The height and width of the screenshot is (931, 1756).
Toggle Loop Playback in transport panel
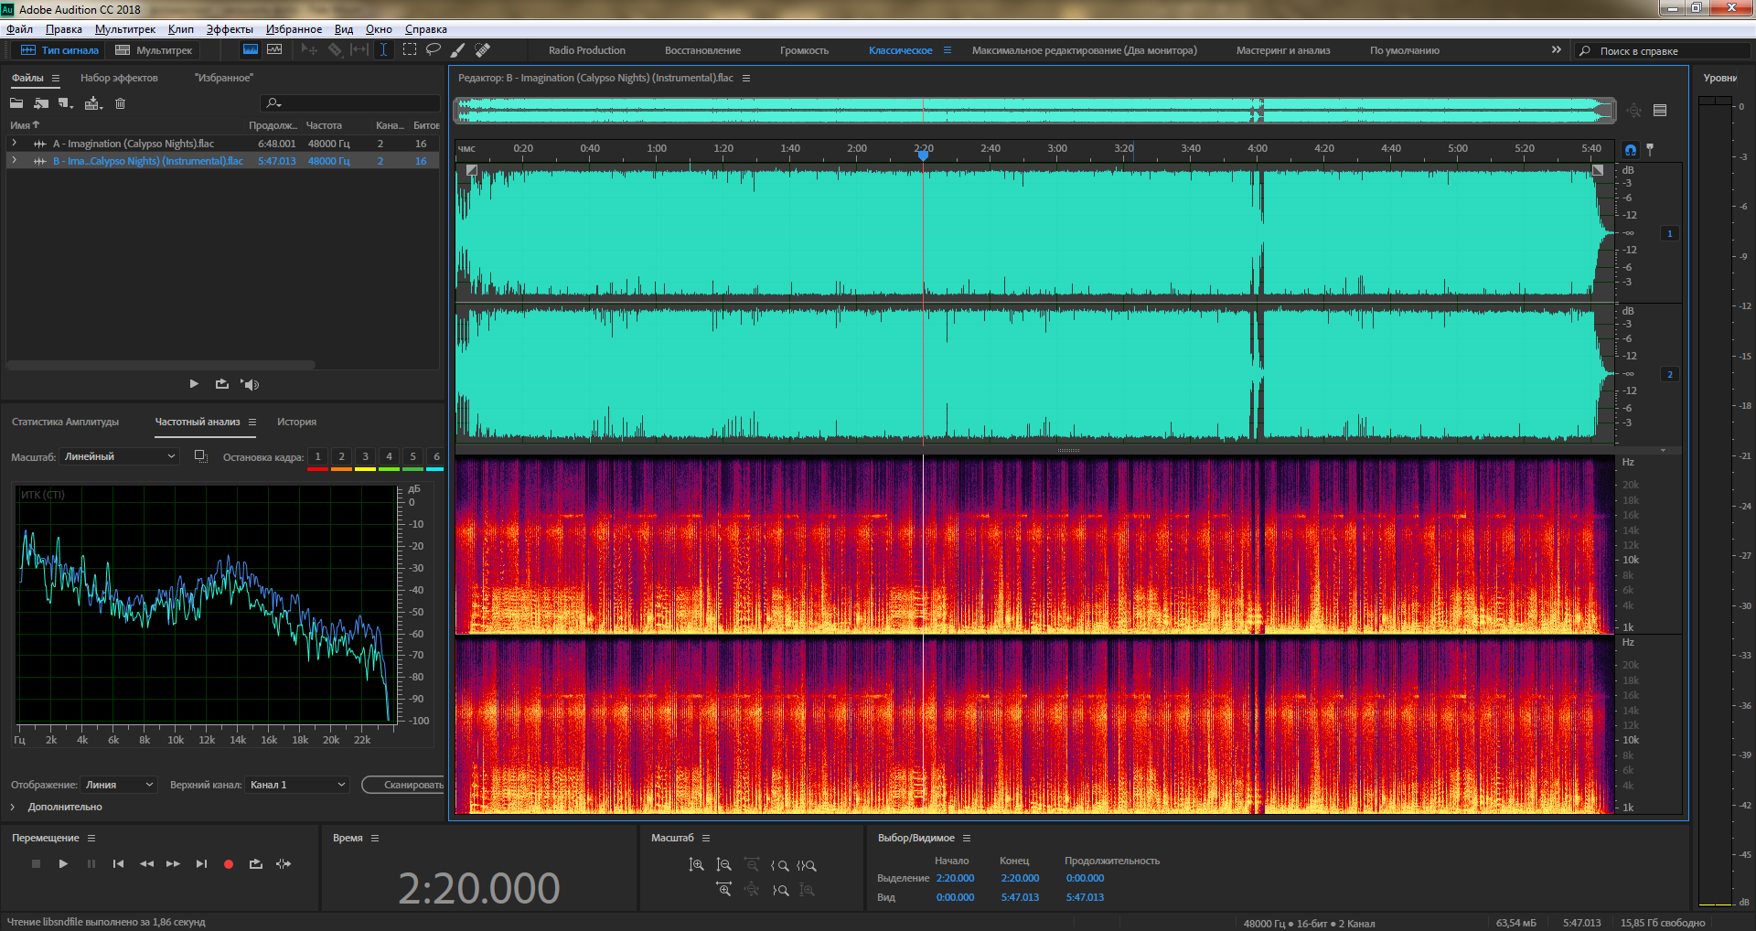[256, 864]
